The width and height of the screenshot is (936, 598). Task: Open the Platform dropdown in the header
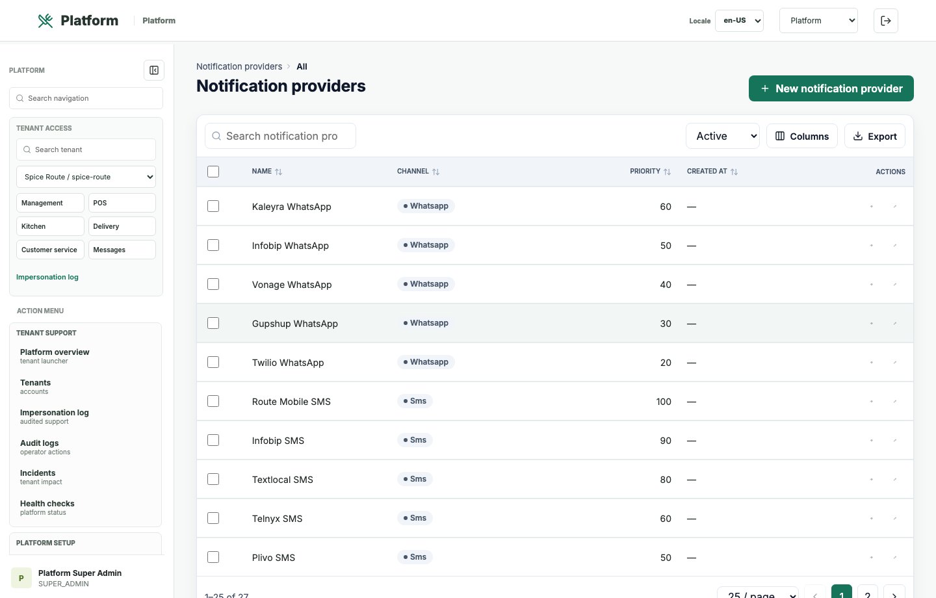click(818, 21)
